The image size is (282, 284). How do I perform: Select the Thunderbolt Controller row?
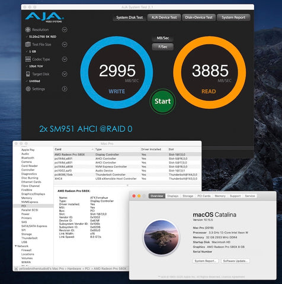pyautogui.click(x=127, y=175)
